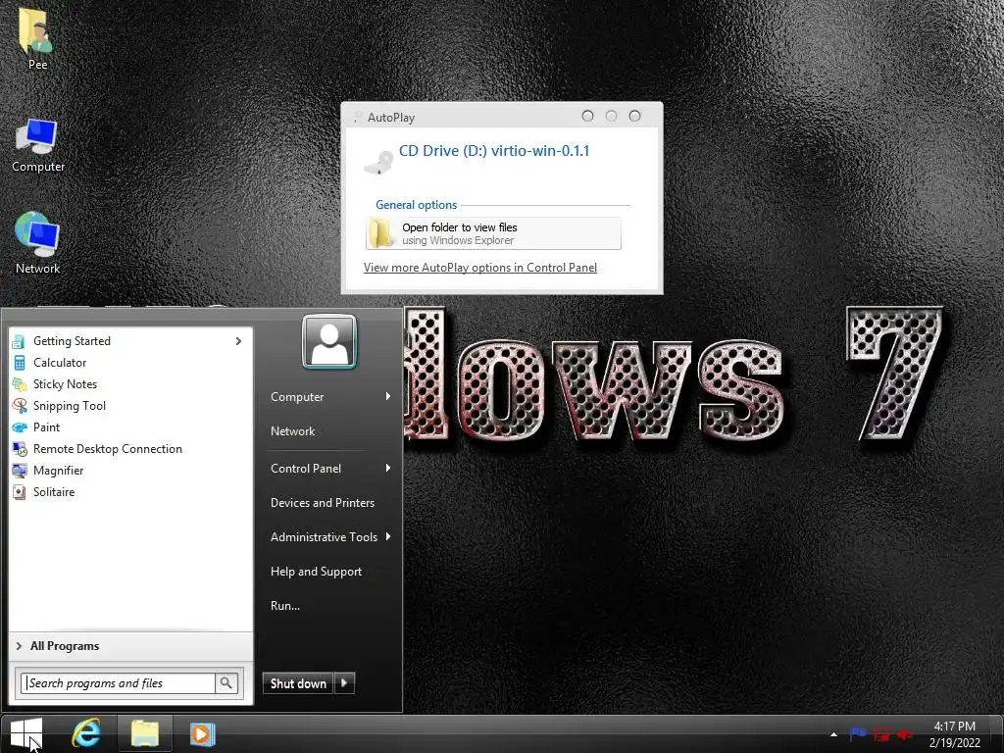
Task: Open Administrative Tools entry
Action: click(x=324, y=537)
